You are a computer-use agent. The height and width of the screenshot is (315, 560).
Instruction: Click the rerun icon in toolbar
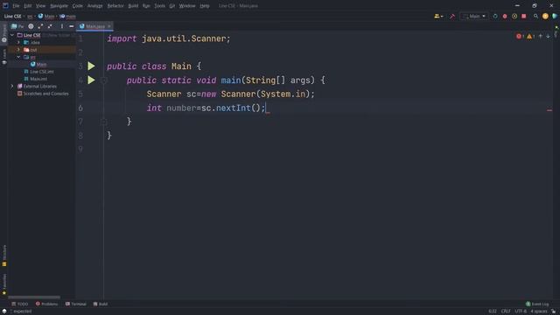495,16
